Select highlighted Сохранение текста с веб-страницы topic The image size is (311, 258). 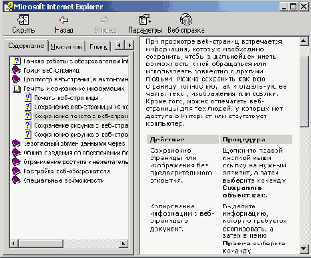81,116
